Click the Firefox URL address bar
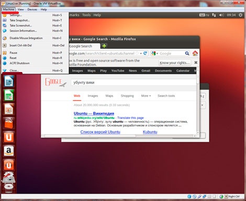The width and height of the screenshot is (246, 201). pyautogui.click(x=103, y=53)
